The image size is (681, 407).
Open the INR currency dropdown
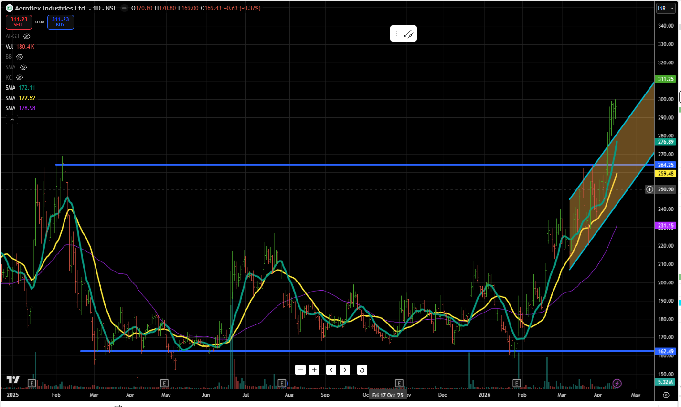[x=666, y=8]
